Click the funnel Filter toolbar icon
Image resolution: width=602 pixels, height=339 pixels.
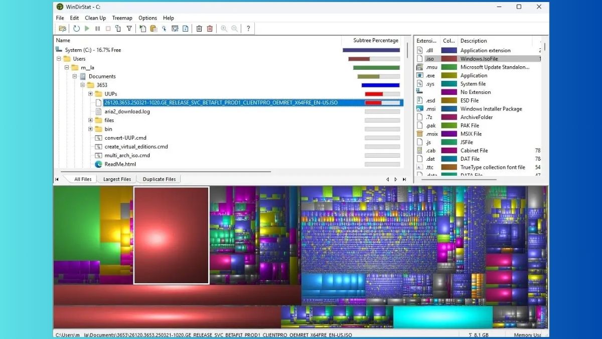[x=129, y=29]
